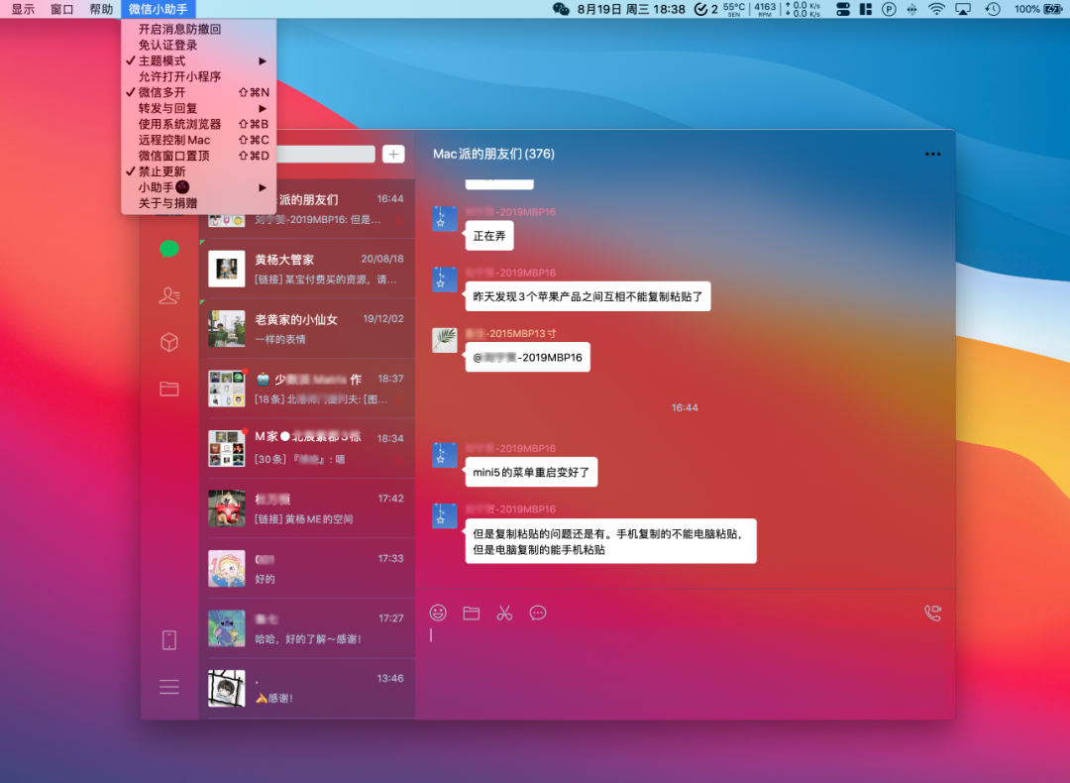The image size is (1070, 783).
Task: Toggle 使用系统浏览器 option
Action: 198,124
